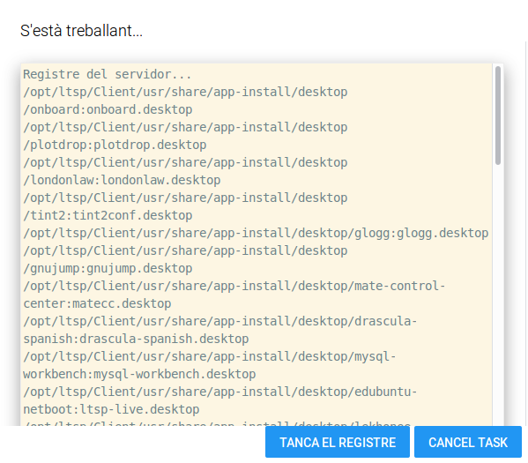Click the Cancel Task button
The height and width of the screenshot is (463, 528).
coord(468,442)
